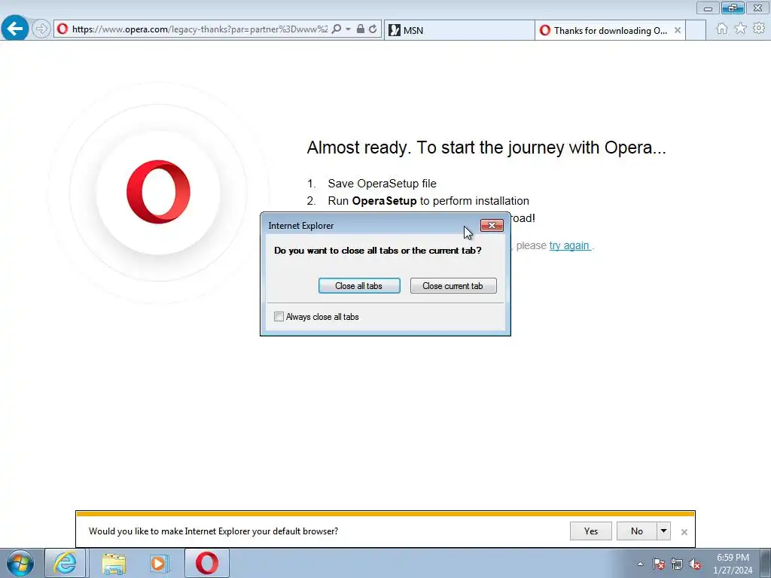The image size is (771, 578).
Task: Click the Action Center flag icon
Action: 659,564
